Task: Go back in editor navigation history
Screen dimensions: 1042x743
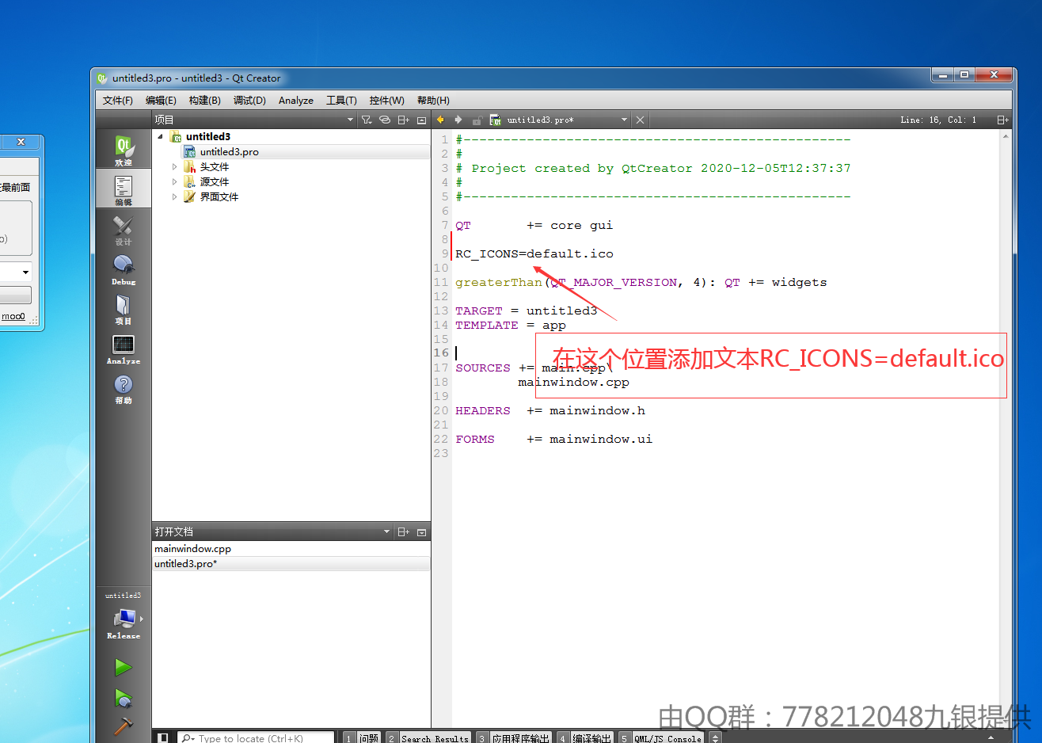Action: [440, 120]
